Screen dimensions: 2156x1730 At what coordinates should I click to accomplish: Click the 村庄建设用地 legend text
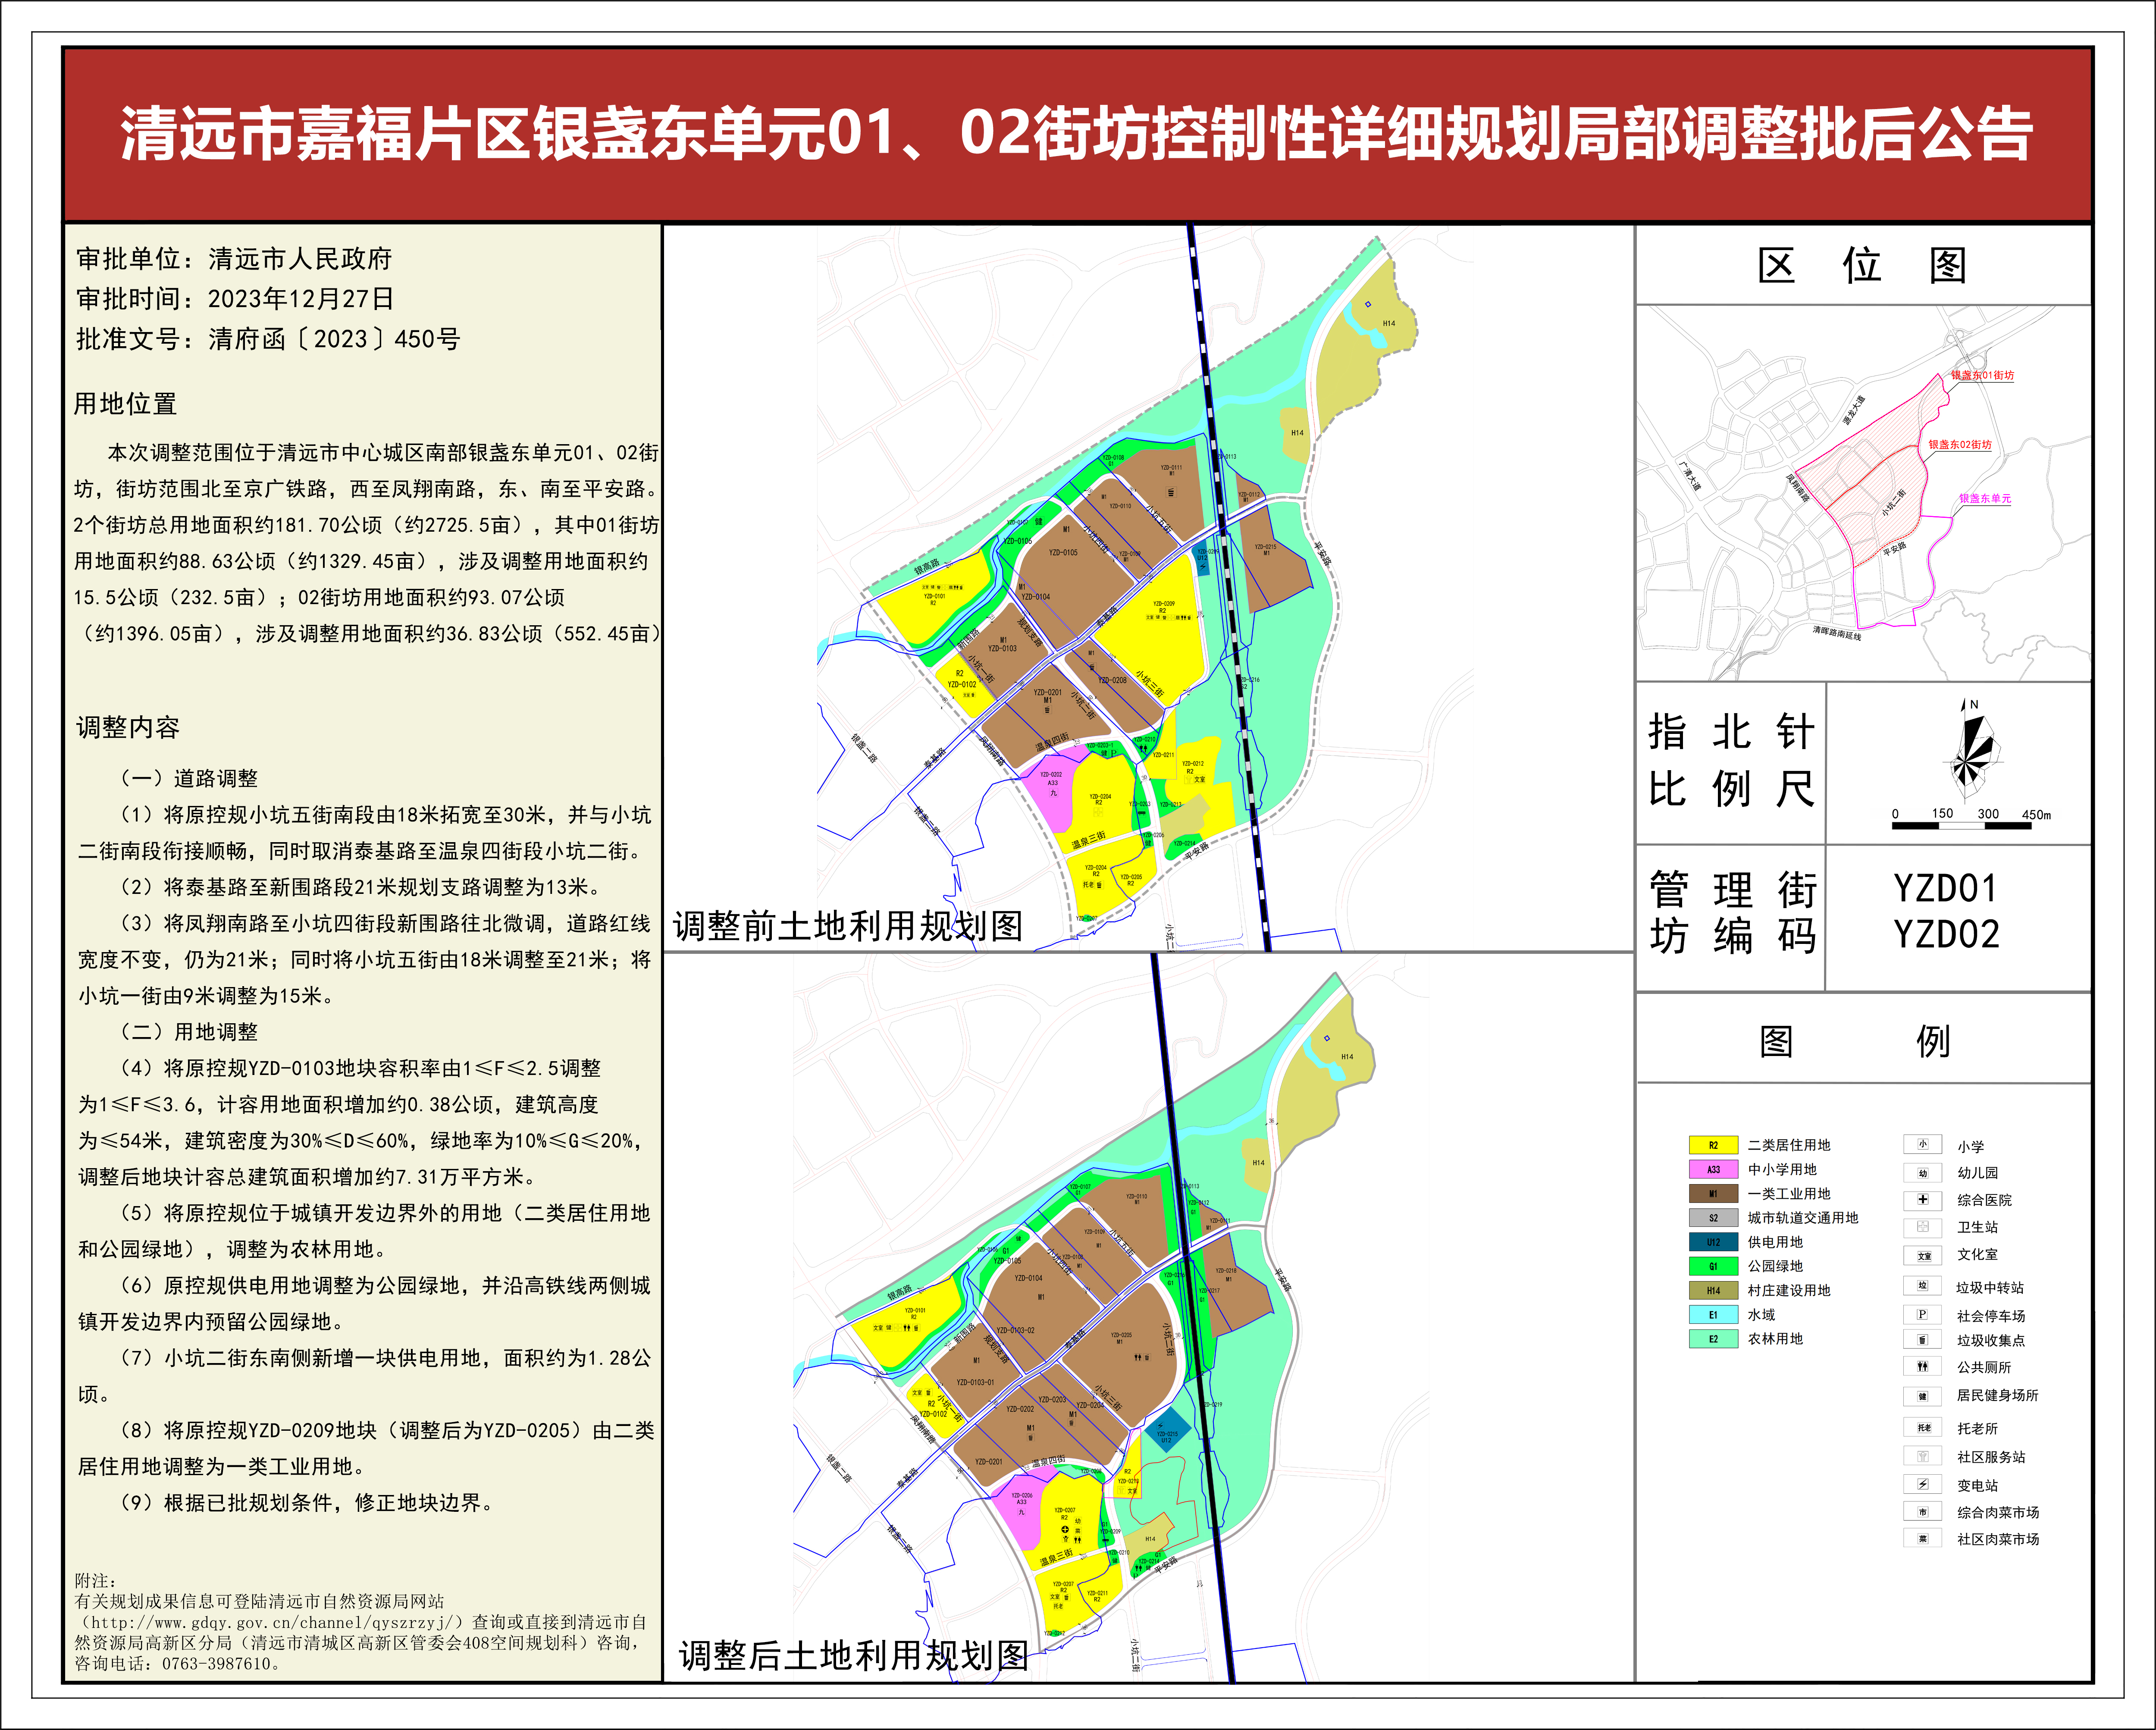[x=1789, y=1290]
